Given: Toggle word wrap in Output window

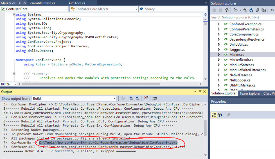Looking at the screenshot, I should point(155,98).
